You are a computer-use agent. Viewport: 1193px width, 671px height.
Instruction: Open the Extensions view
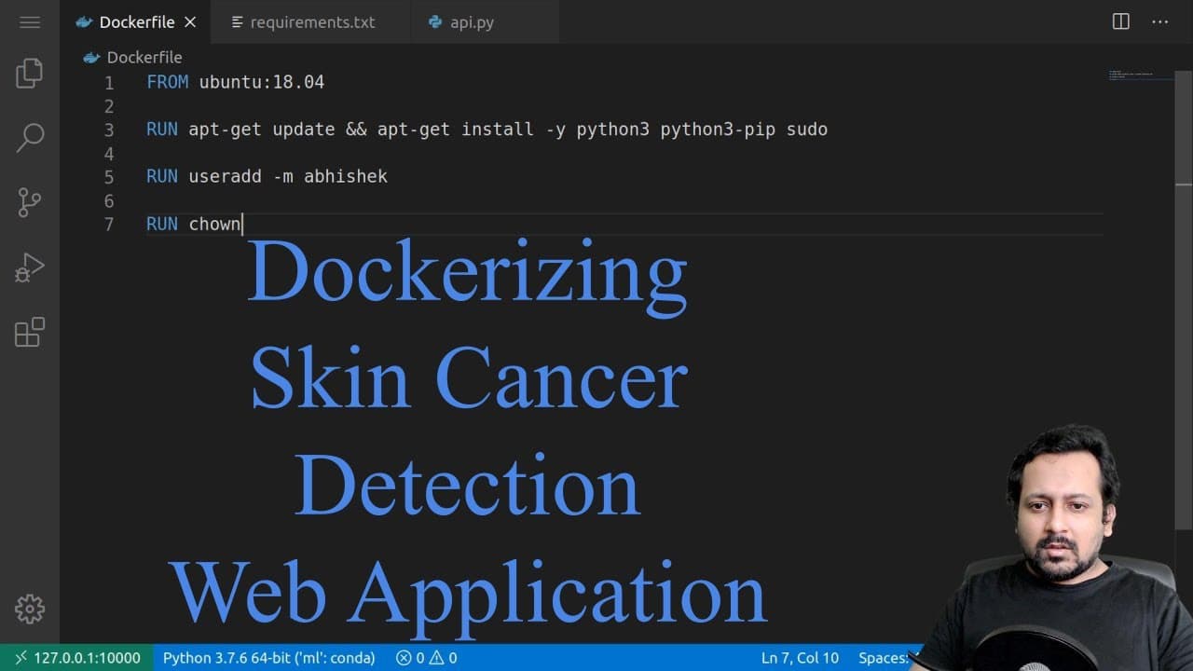(30, 332)
